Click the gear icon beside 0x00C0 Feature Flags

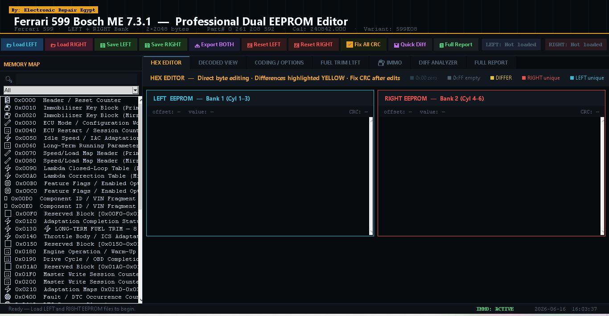tap(8, 191)
